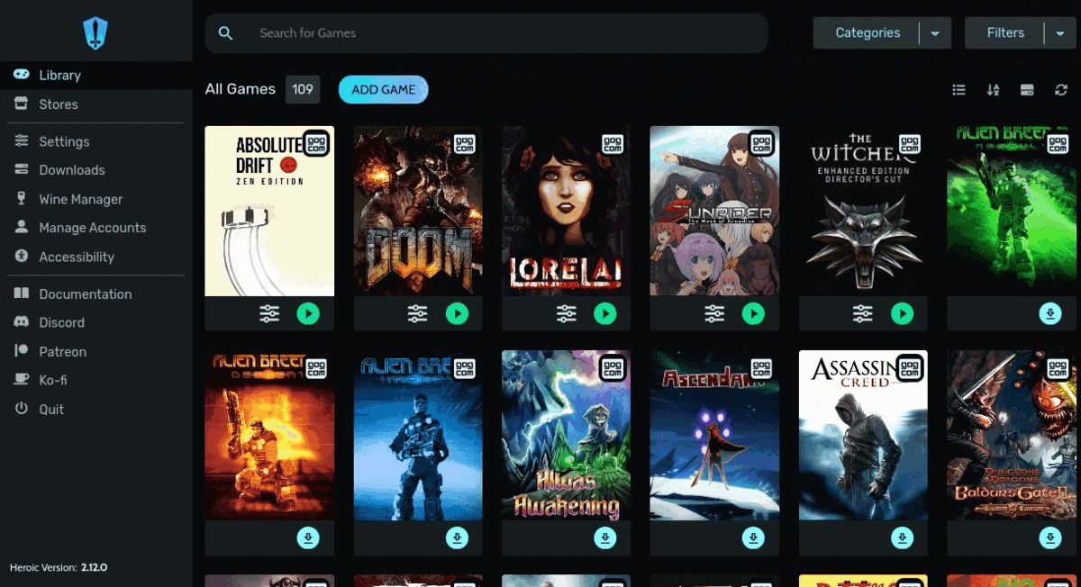Viewport: 1081px width, 587px height.
Task: Open the Patreon link
Action: (64, 351)
